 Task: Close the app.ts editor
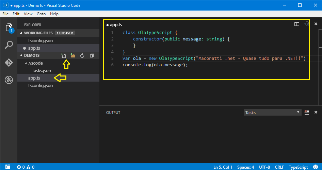click(x=316, y=24)
